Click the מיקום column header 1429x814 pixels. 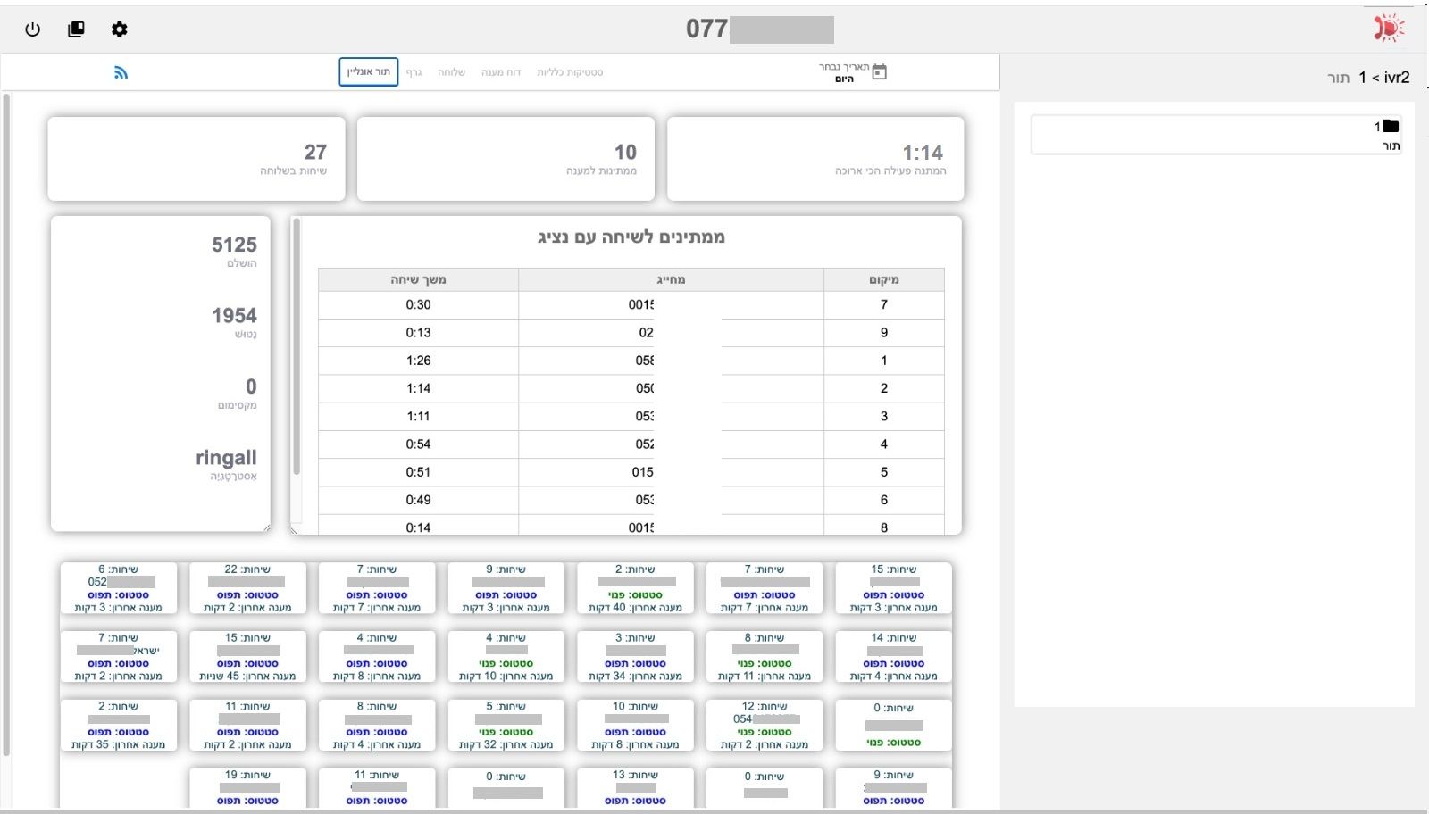[883, 279]
